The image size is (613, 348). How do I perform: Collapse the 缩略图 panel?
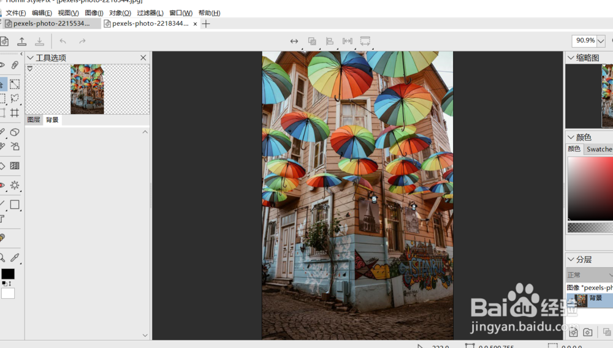(x=571, y=58)
